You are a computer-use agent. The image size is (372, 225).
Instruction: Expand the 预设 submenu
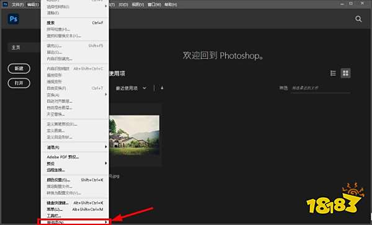75,163
